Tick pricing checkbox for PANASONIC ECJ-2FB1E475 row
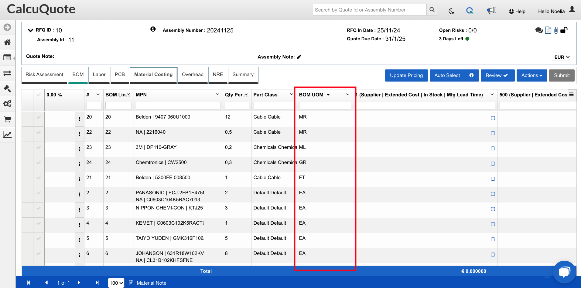 (493, 194)
